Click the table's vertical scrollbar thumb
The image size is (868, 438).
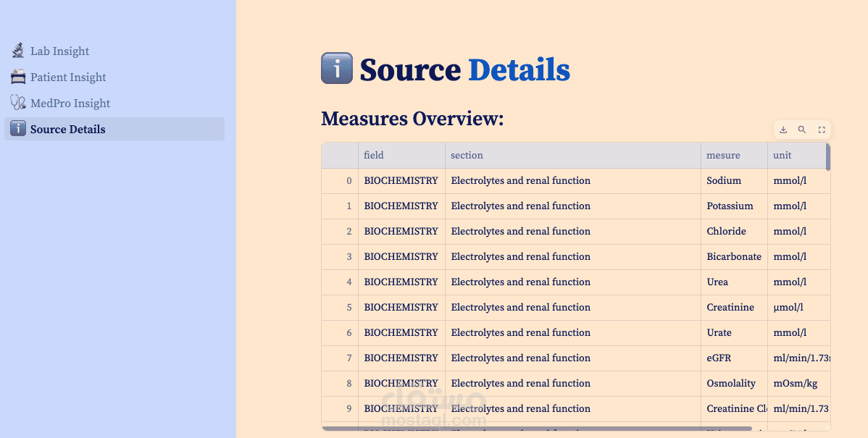[828, 156]
